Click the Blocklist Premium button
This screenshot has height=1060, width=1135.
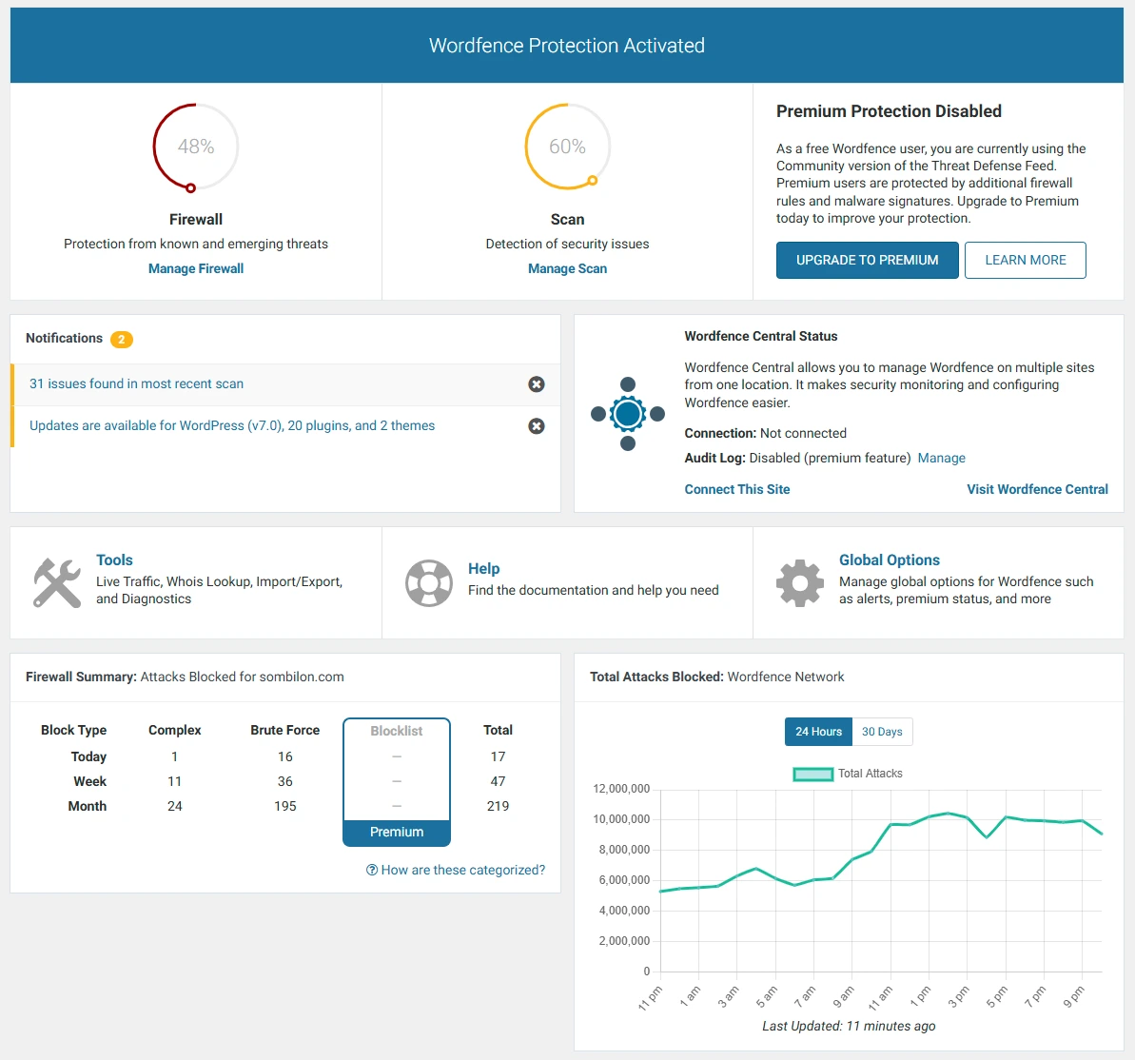click(397, 833)
